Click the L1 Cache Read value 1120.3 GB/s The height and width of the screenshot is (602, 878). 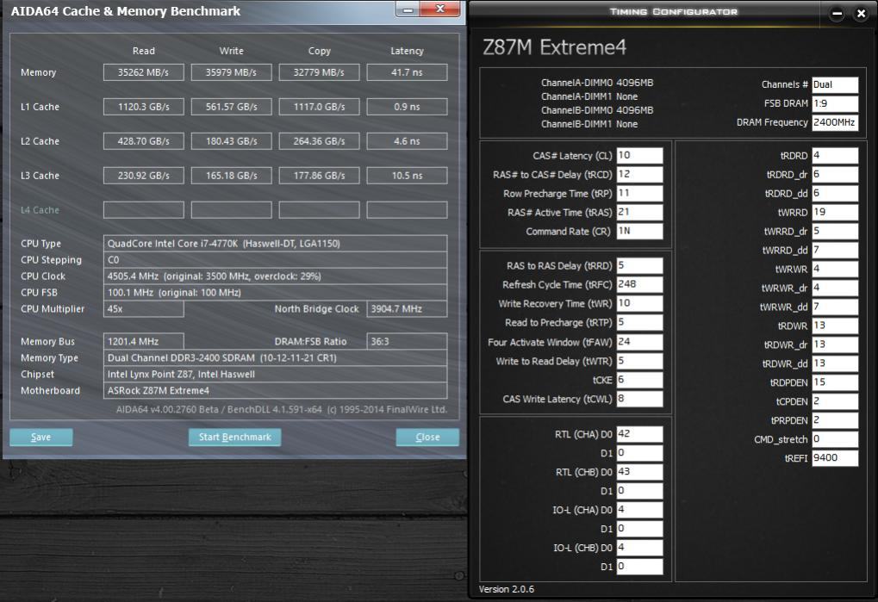point(143,107)
